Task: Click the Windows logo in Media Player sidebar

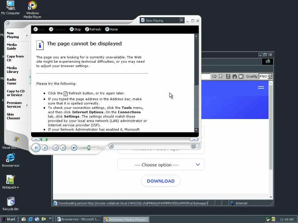Action: point(17,139)
